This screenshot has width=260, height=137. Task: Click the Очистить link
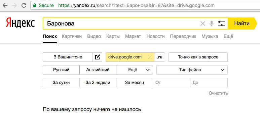pyautogui.click(x=218, y=93)
